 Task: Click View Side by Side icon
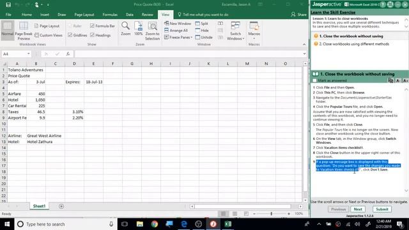[220, 24]
